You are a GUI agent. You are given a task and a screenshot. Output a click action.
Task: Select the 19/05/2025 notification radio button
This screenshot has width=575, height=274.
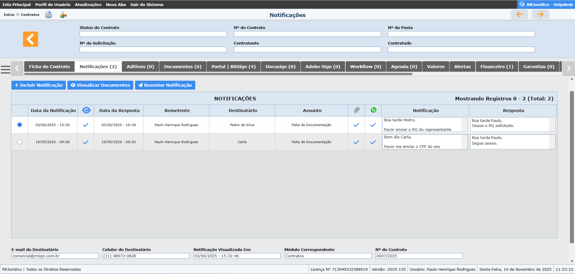[20, 142]
